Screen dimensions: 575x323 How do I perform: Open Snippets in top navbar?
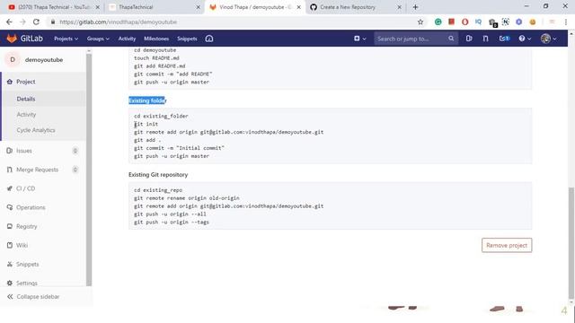click(187, 39)
